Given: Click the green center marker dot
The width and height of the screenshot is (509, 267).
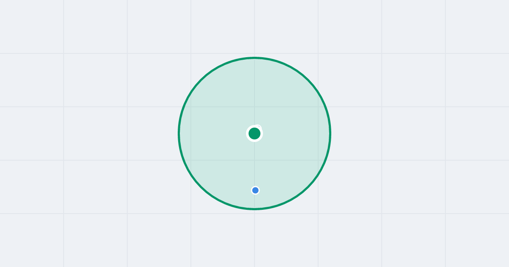Looking at the screenshot, I should click(x=255, y=133).
